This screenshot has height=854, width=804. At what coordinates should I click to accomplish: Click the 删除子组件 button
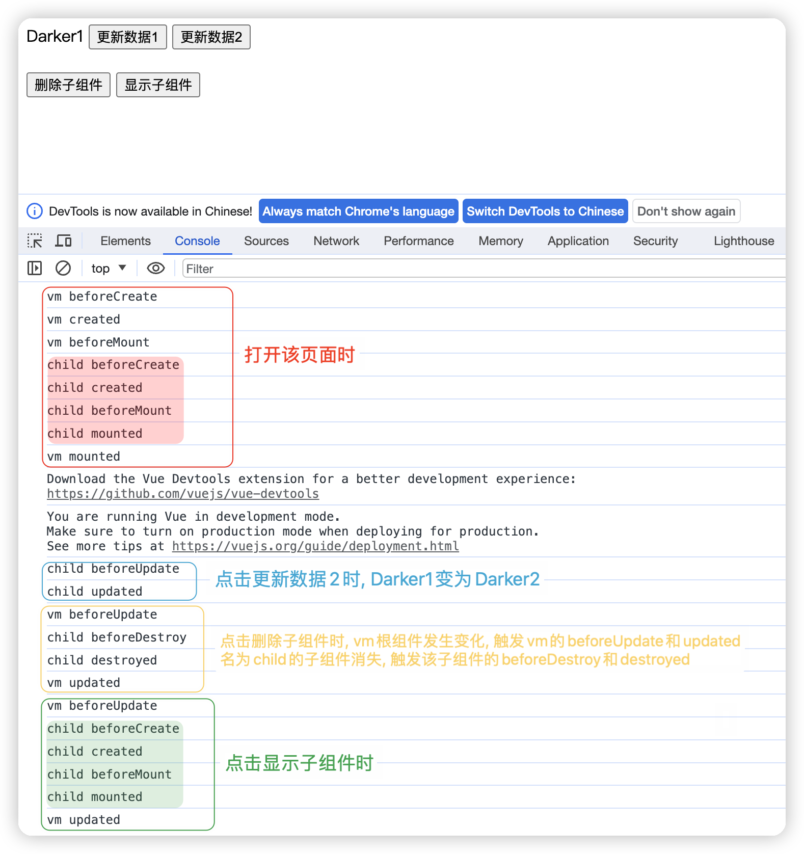click(x=68, y=85)
